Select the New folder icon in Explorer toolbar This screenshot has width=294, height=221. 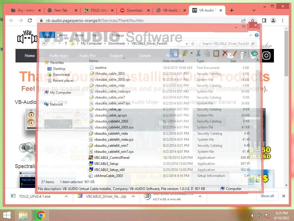point(185,53)
